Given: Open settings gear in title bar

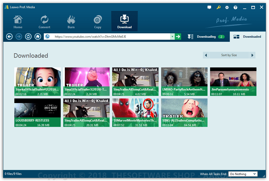Looking at the screenshot, I should 227,7.
